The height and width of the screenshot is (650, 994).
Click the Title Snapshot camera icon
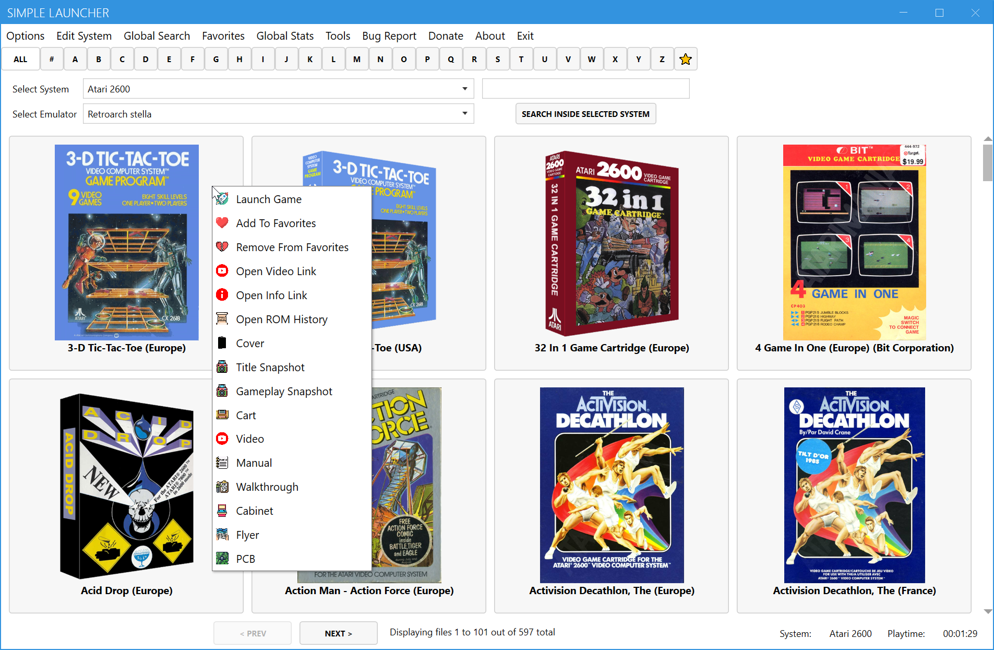[222, 367]
